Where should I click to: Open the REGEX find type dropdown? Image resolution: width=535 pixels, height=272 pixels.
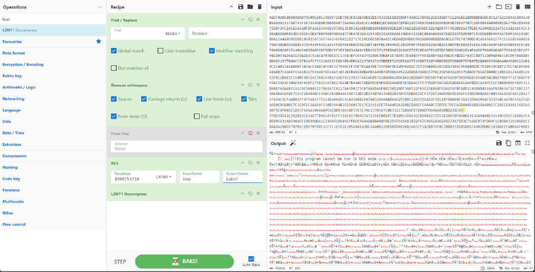tap(173, 34)
